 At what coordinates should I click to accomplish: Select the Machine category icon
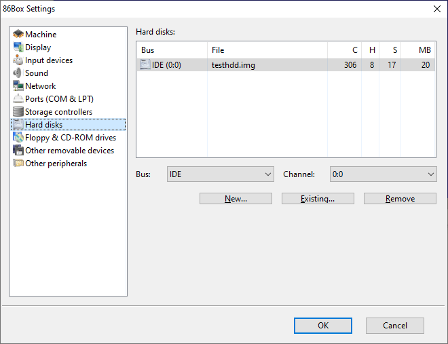point(18,35)
